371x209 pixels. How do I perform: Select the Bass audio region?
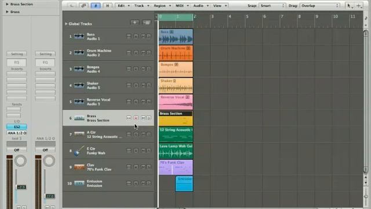click(x=176, y=37)
